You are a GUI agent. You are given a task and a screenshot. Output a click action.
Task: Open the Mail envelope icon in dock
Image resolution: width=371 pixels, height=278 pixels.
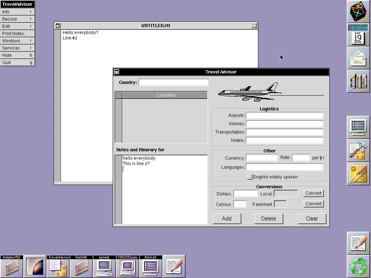[358, 58]
